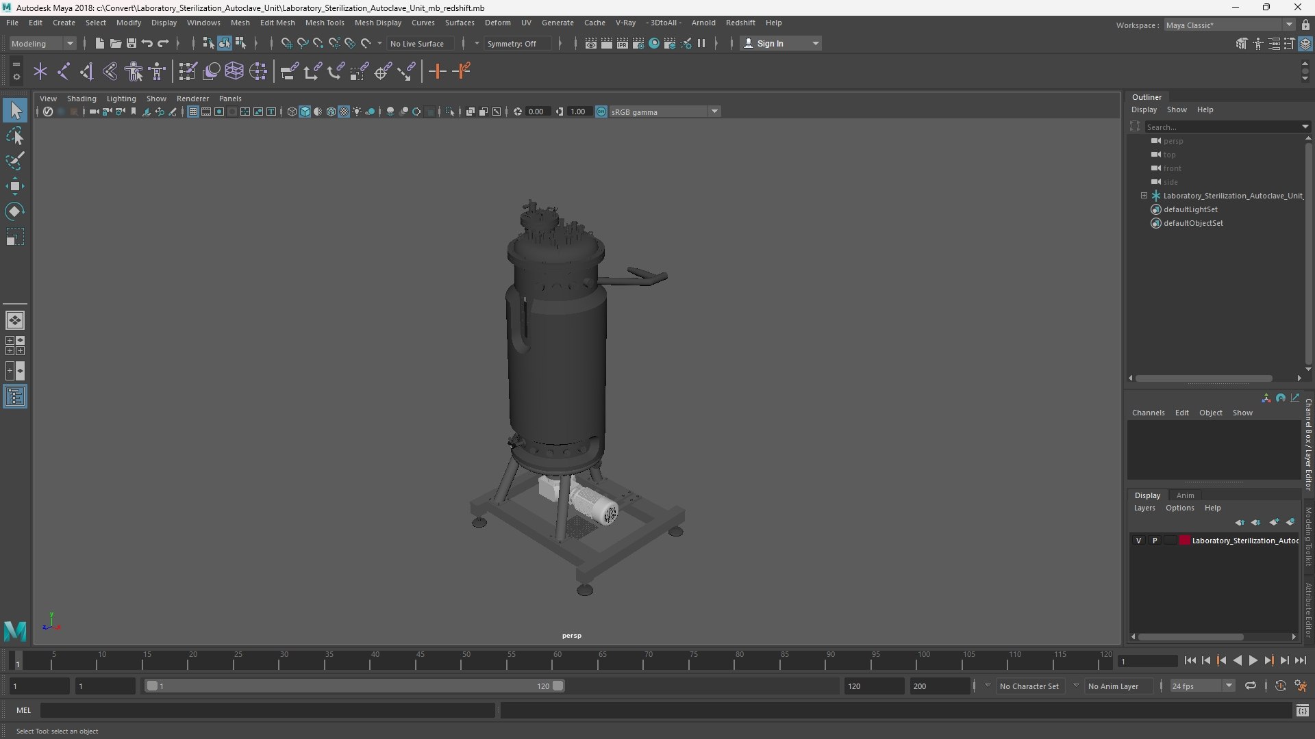Switch to single perspective view layout

(x=15, y=320)
